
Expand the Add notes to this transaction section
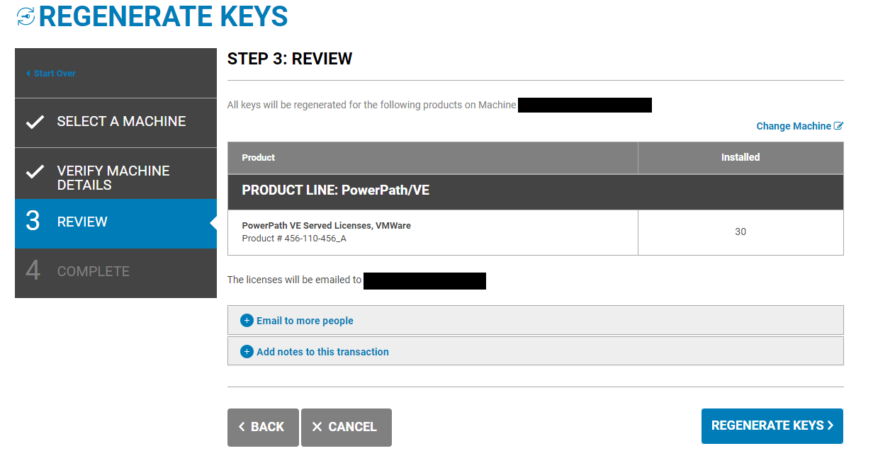321,351
